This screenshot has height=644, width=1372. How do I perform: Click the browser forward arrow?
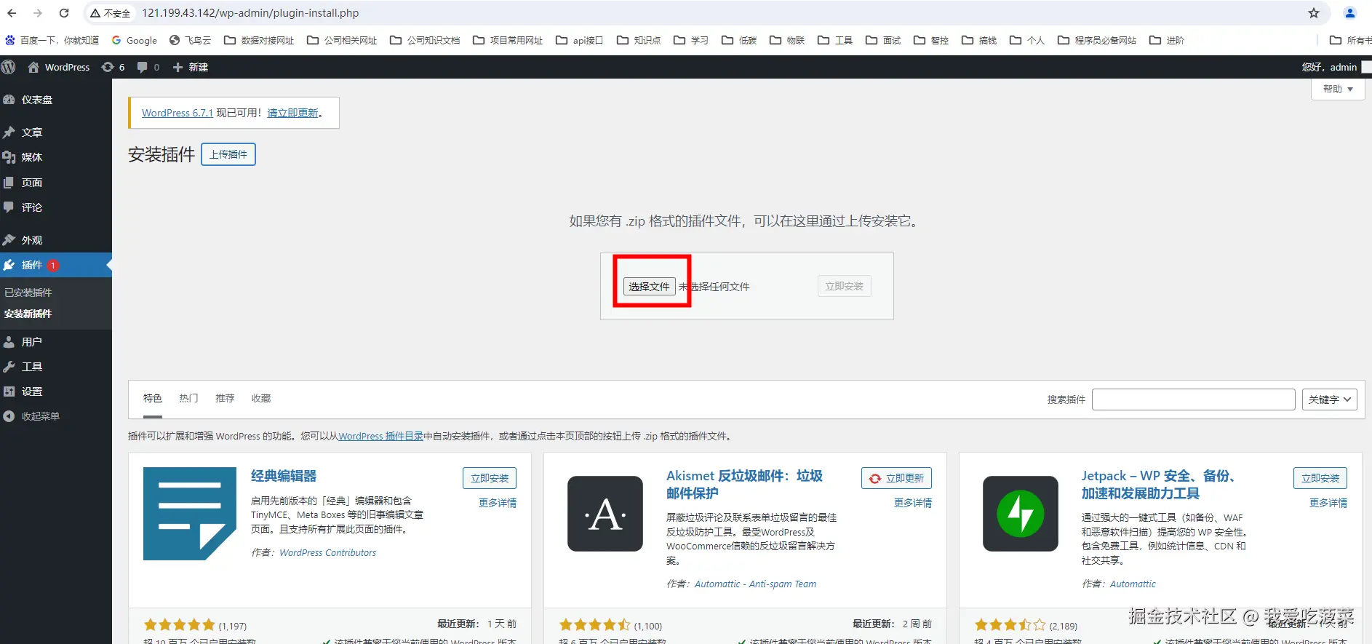click(38, 13)
